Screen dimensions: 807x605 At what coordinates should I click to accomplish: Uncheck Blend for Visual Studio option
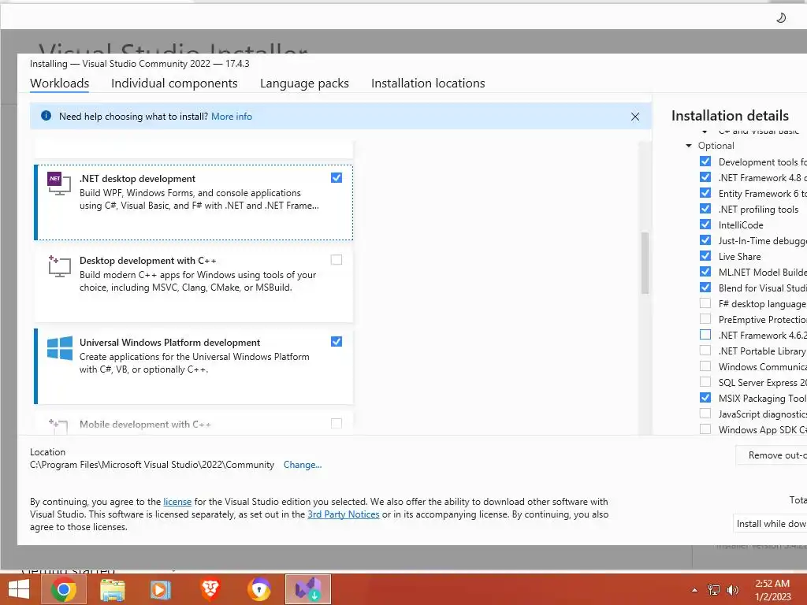tap(705, 288)
